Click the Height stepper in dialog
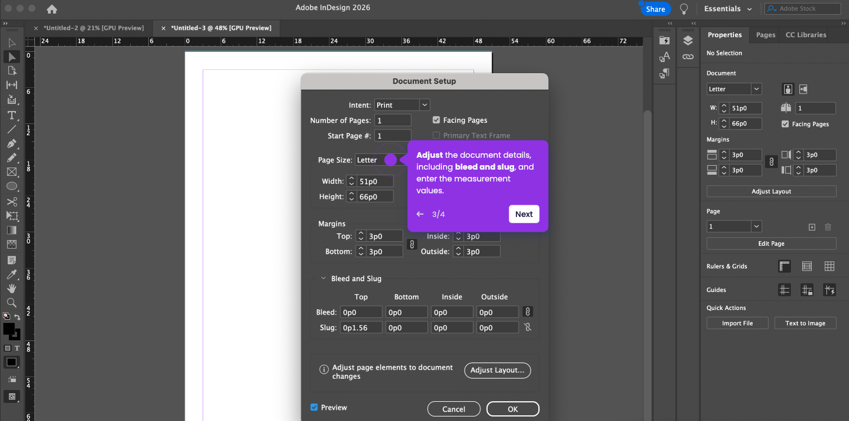 click(351, 197)
